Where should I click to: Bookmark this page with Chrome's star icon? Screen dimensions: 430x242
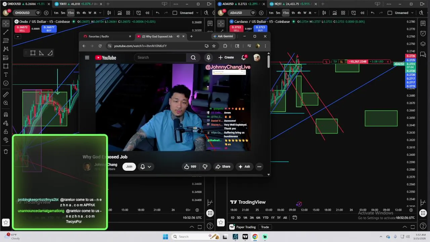pos(214,46)
